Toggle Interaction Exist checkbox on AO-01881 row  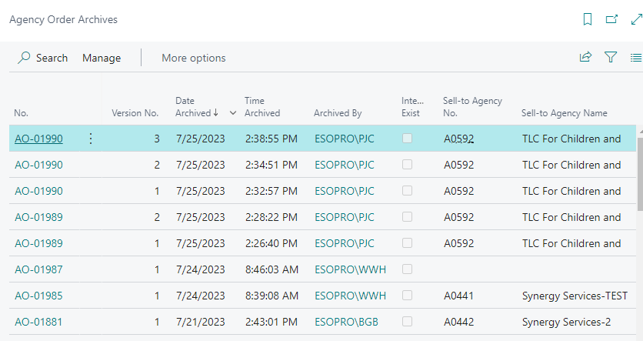(x=407, y=322)
